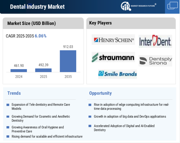Open the Dentsply Sirona logo
Screen dimensions: 180x143
[x=155, y=61]
